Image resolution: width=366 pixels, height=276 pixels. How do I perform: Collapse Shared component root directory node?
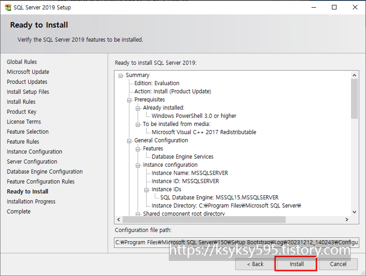pyautogui.click(x=138, y=214)
